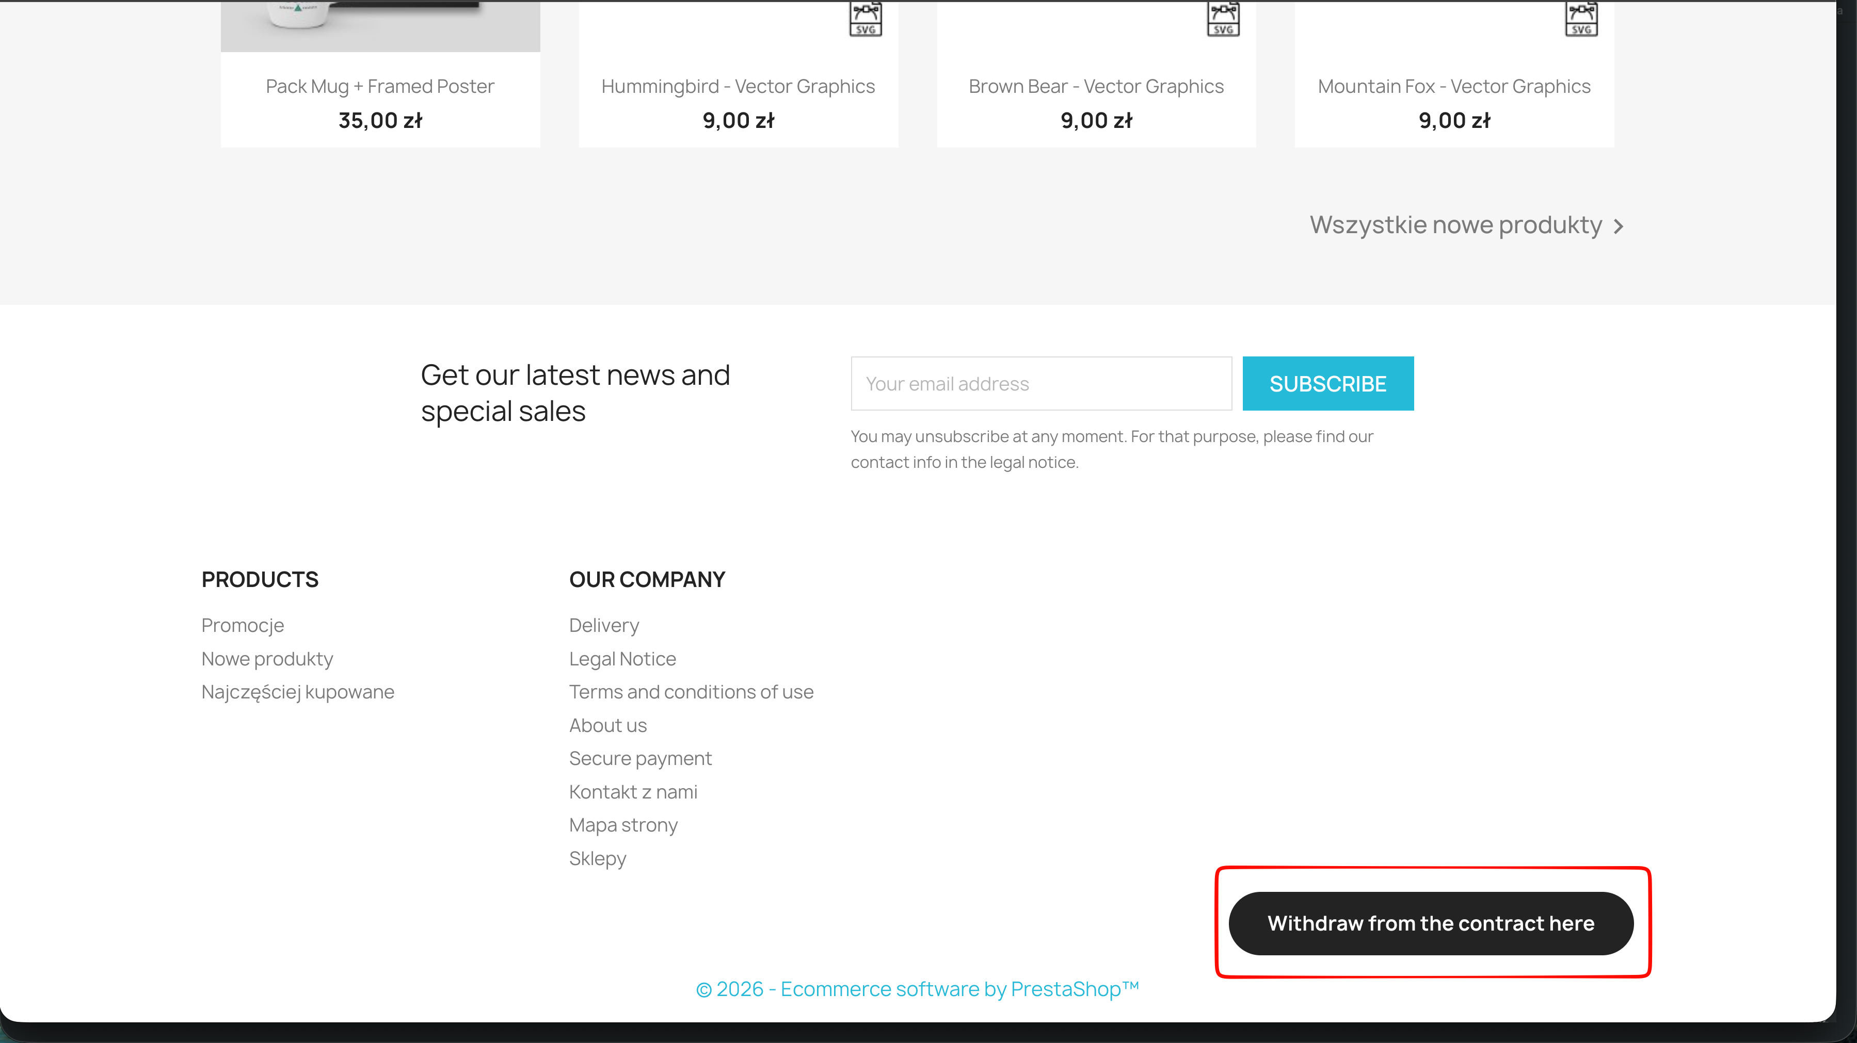The image size is (1857, 1043).
Task: Click Ecommerce software by PrestaShop link
Action: click(917, 989)
